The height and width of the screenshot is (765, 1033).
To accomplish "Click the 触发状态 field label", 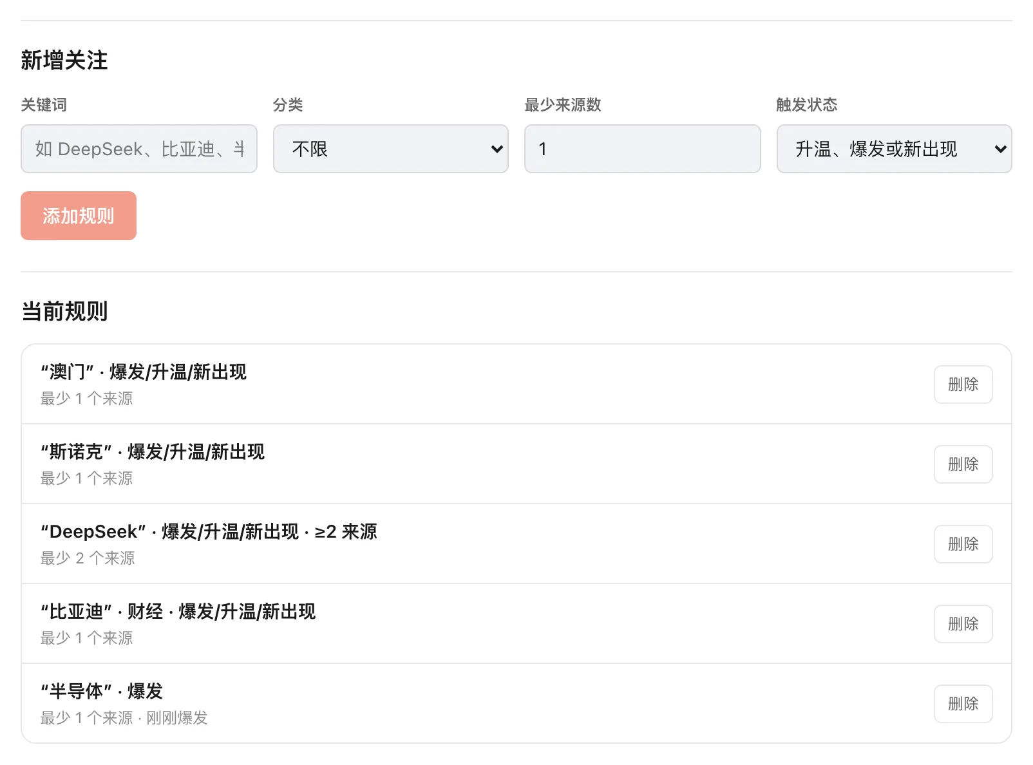I will (807, 104).
